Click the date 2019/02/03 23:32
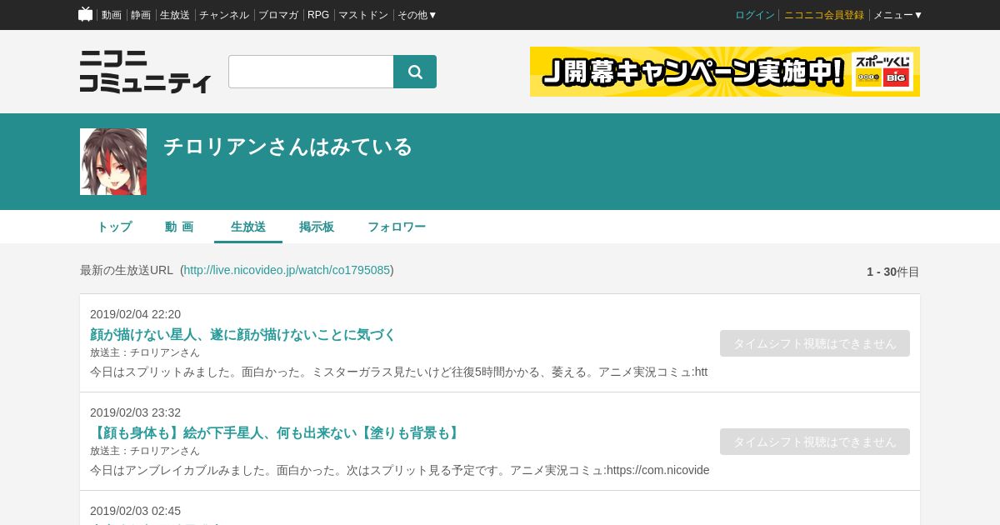 coord(135,412)
